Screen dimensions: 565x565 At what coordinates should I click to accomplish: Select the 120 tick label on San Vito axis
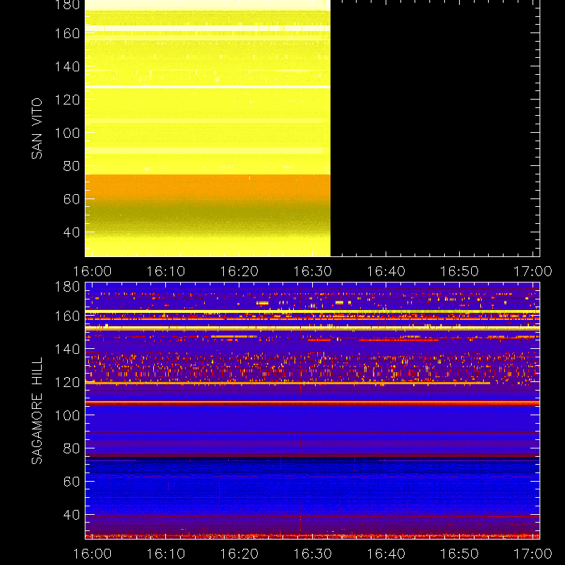pyautogui.click(x=67, y=100)
